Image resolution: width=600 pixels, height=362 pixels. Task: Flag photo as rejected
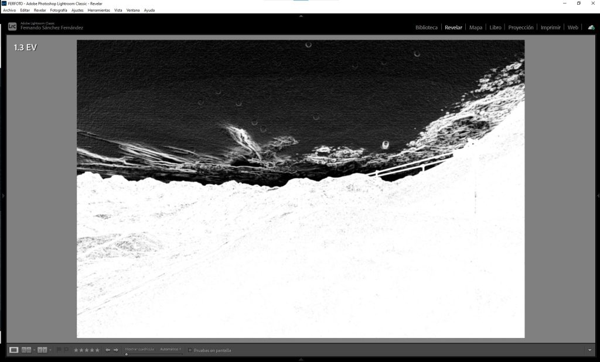point(66,350)
